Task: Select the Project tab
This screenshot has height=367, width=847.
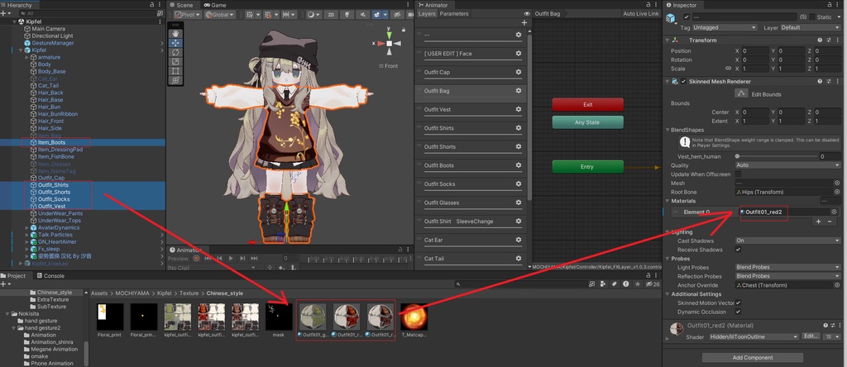Action: (13, 276)
